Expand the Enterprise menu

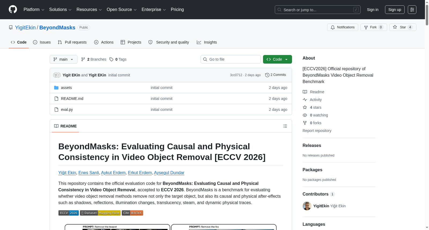[x=154, y=10]
